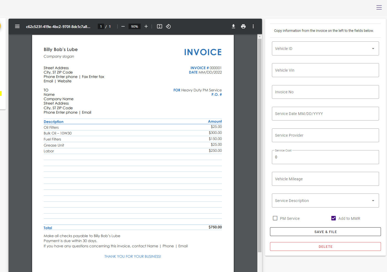Click the SAVE & FILE button
The width and height of the screenshot is (387, 272).
pyautogui.click(x=325, y=232)
